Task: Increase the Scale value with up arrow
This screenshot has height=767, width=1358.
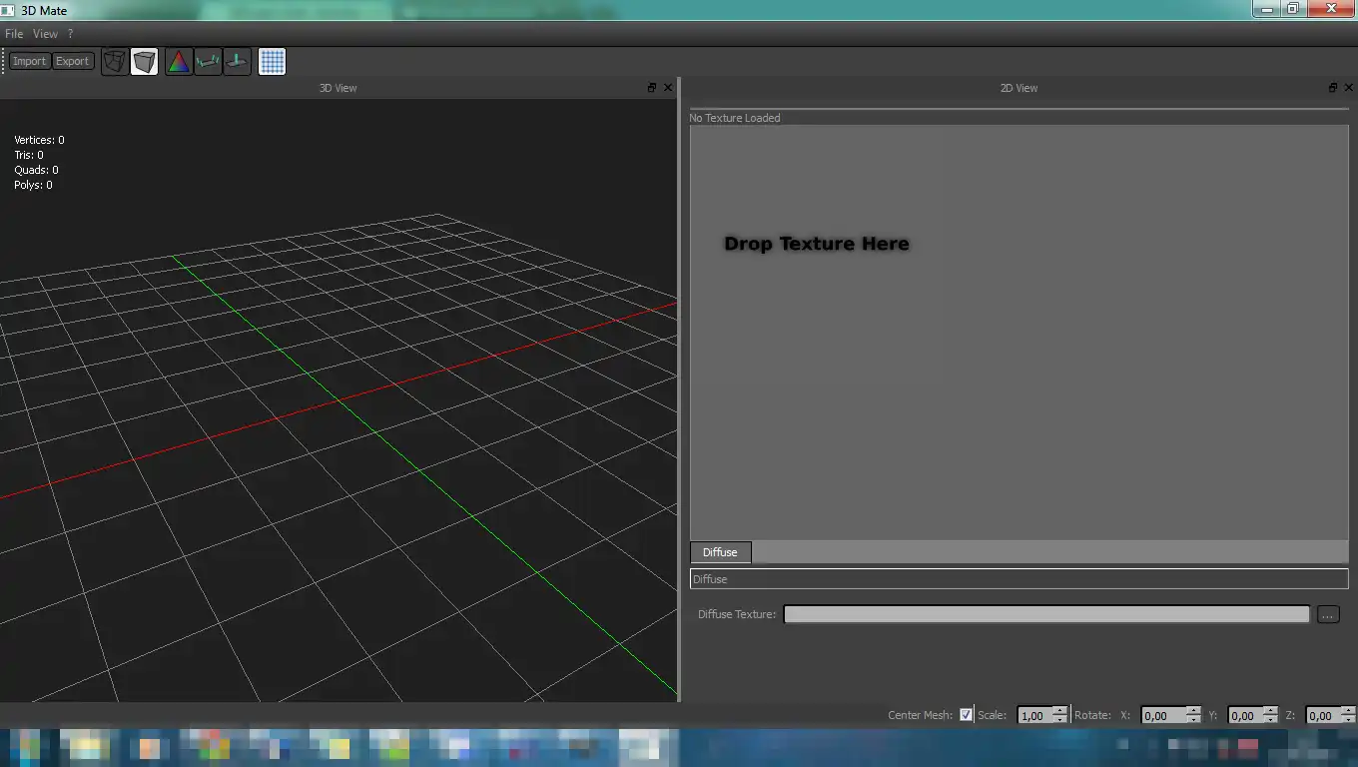Action: point(1060,711)
